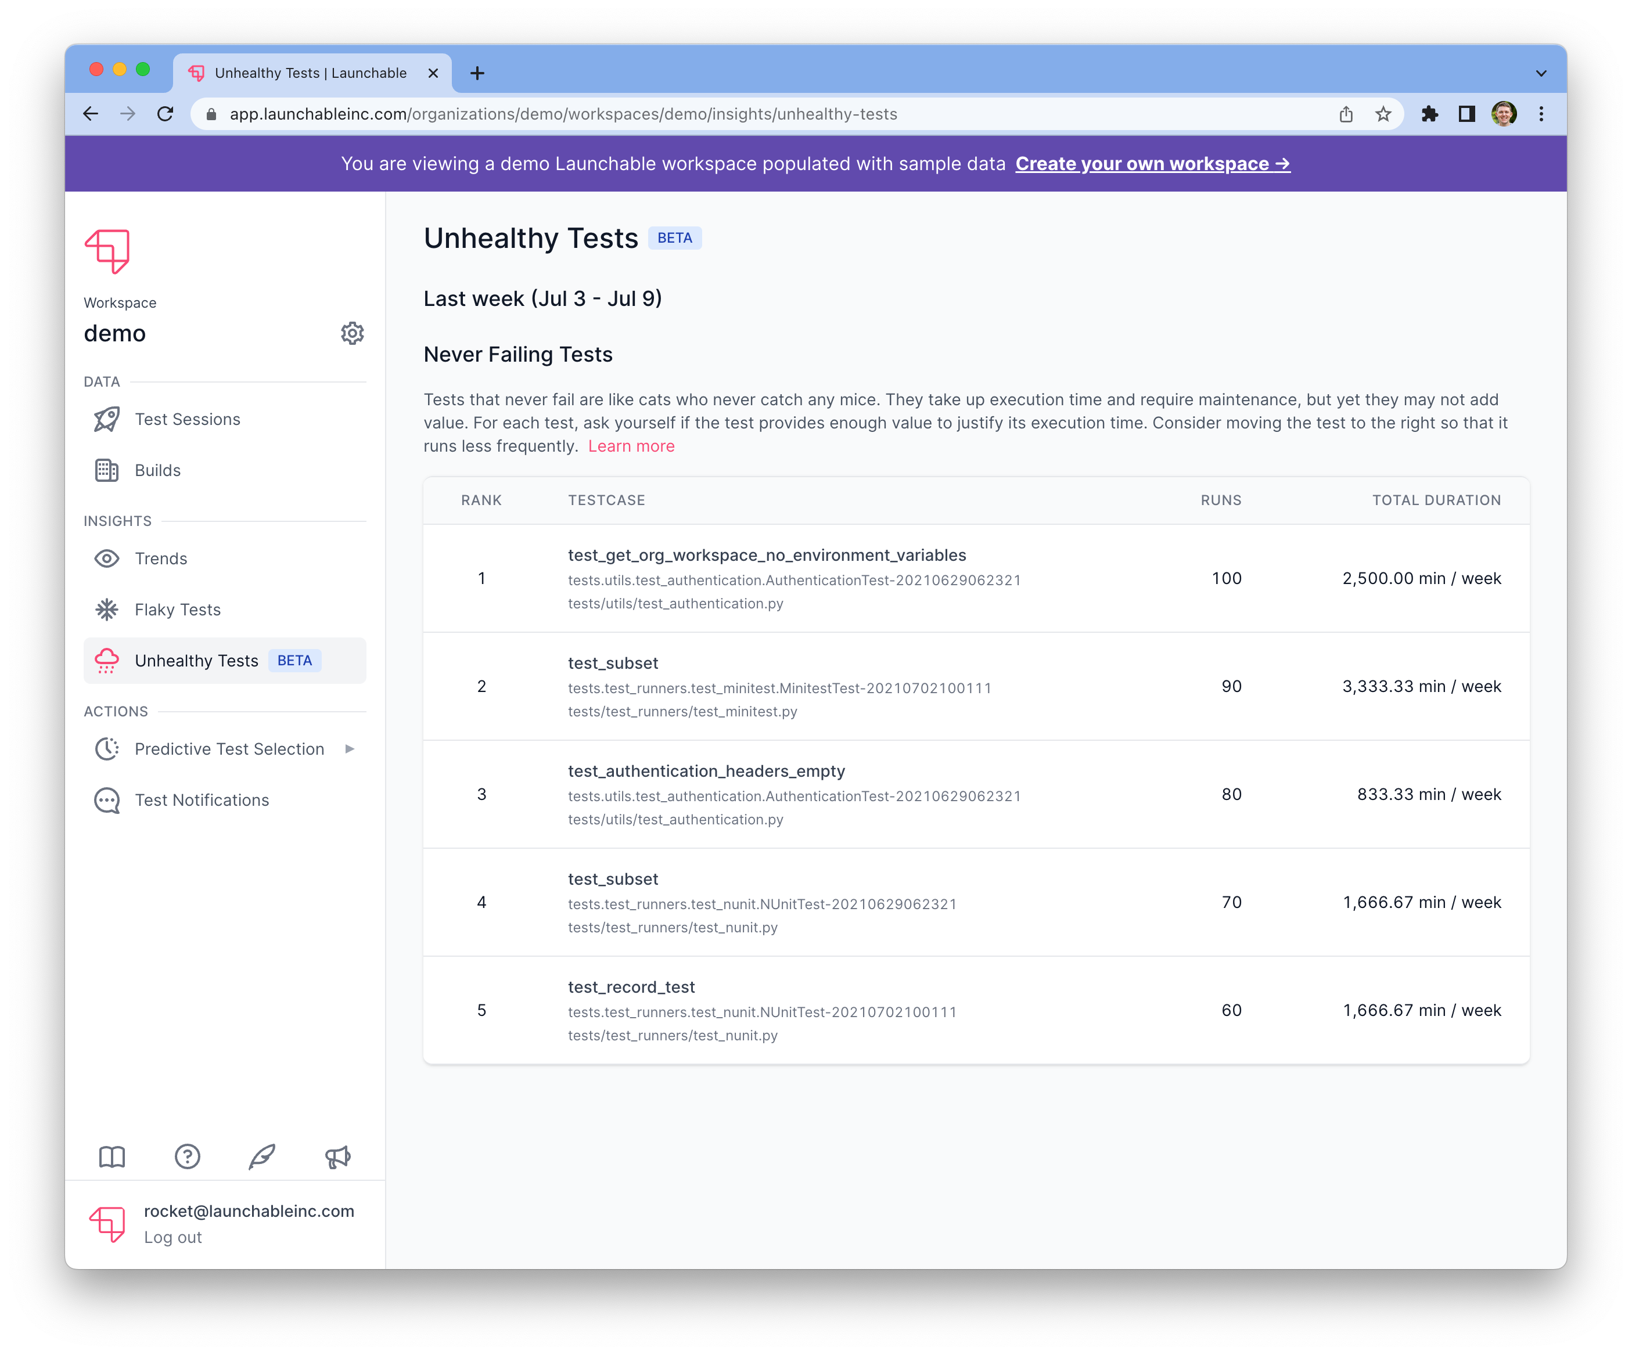This screenshot has height=1355, width=1632.
Task: Open Chrome three-dot menu
Action: [1541, 114]
